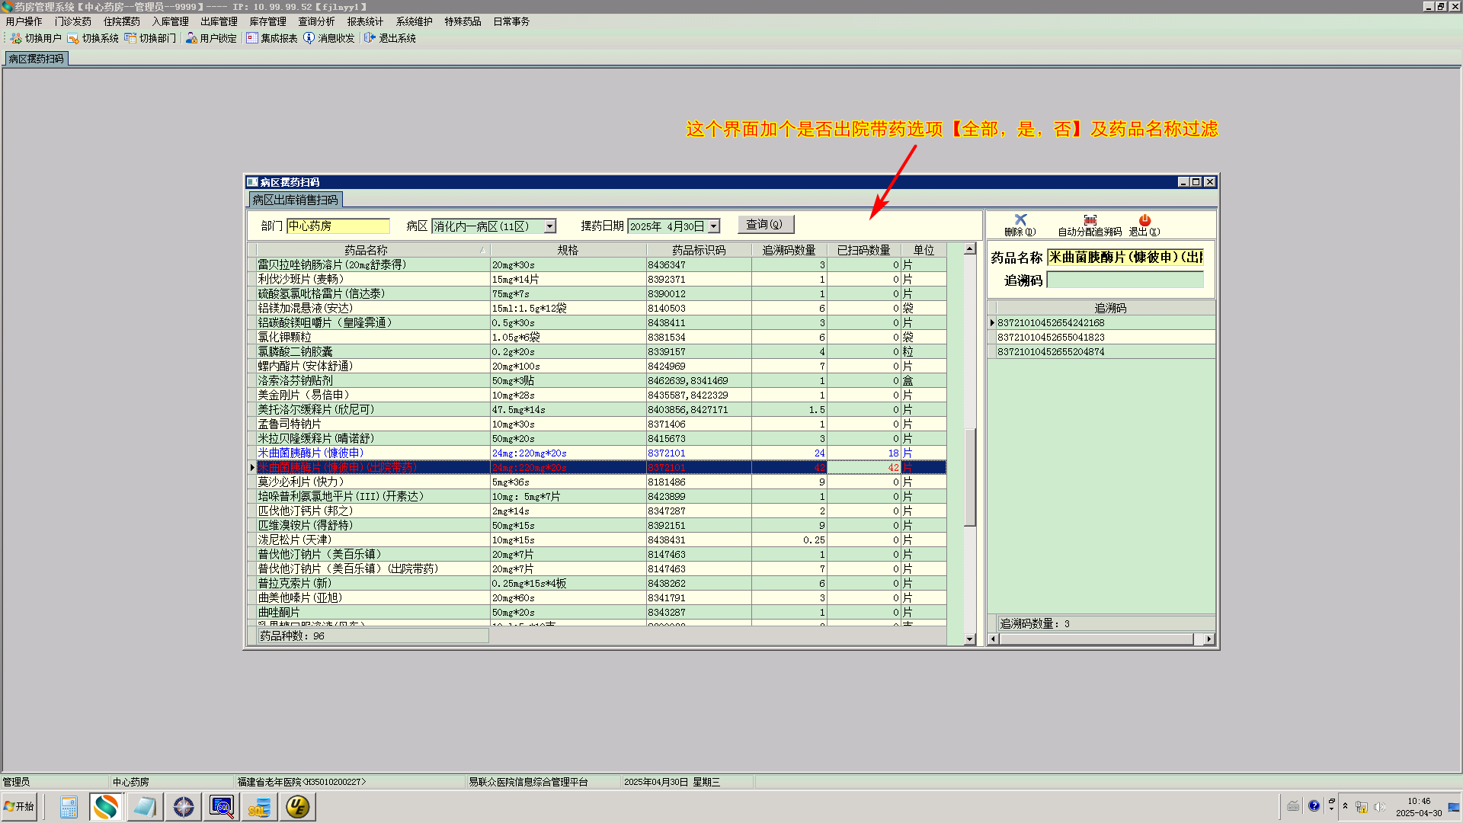
Task: Click the 切换系统 toolbar icon
Action: tap(73, 38)
